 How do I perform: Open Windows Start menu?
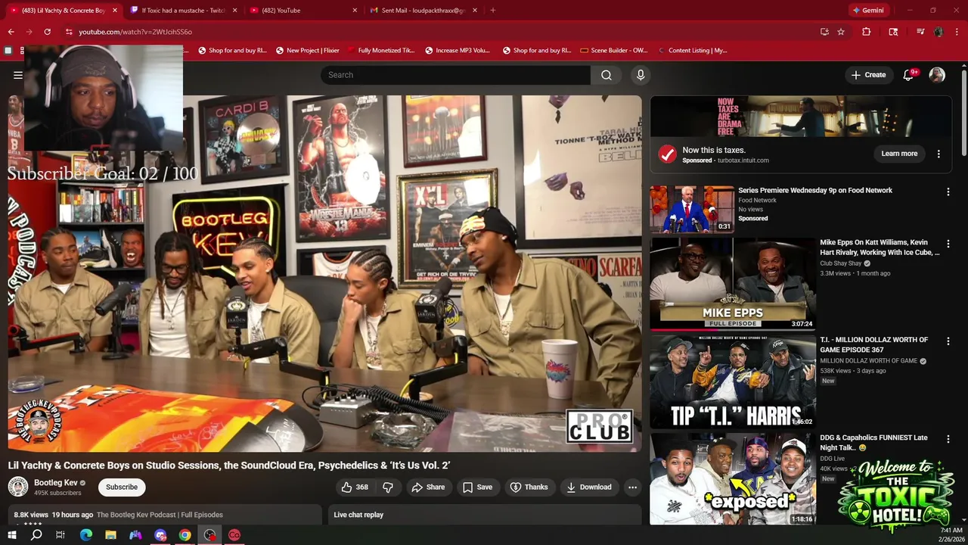tap(12, 535)
